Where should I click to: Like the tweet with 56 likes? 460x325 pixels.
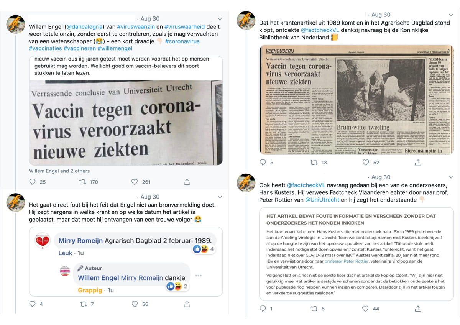135,304
